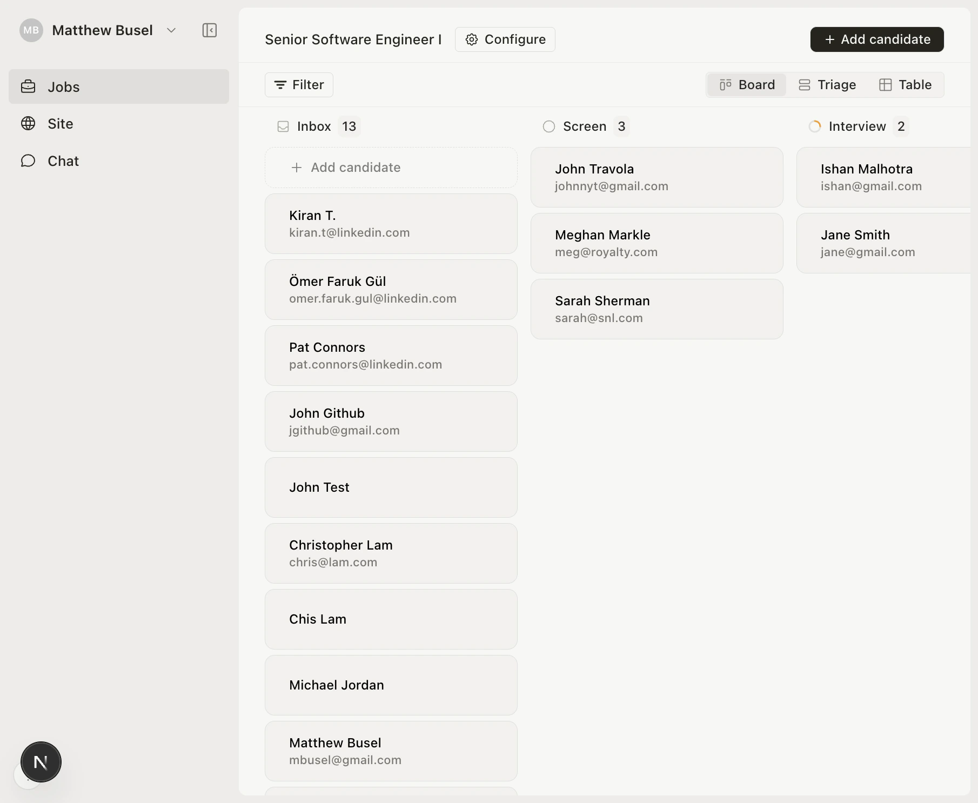
Task: Click the Screen count badge 3
Action: point(621,126)
